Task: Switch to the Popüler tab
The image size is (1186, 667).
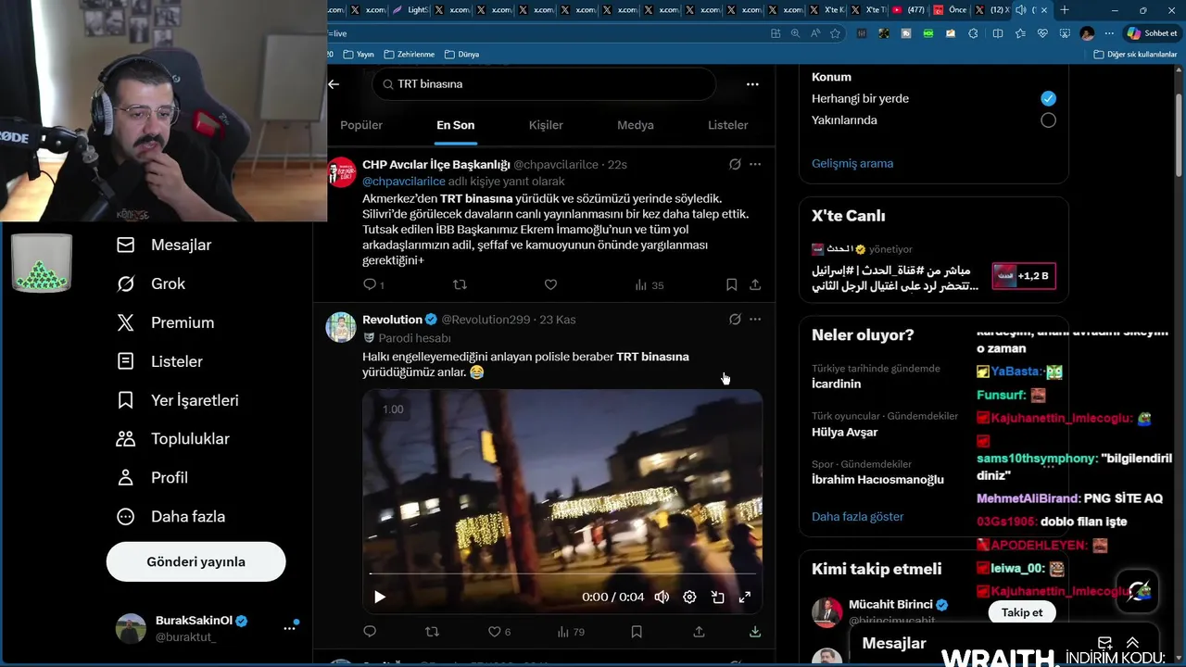Action: (x=361, y=125)
